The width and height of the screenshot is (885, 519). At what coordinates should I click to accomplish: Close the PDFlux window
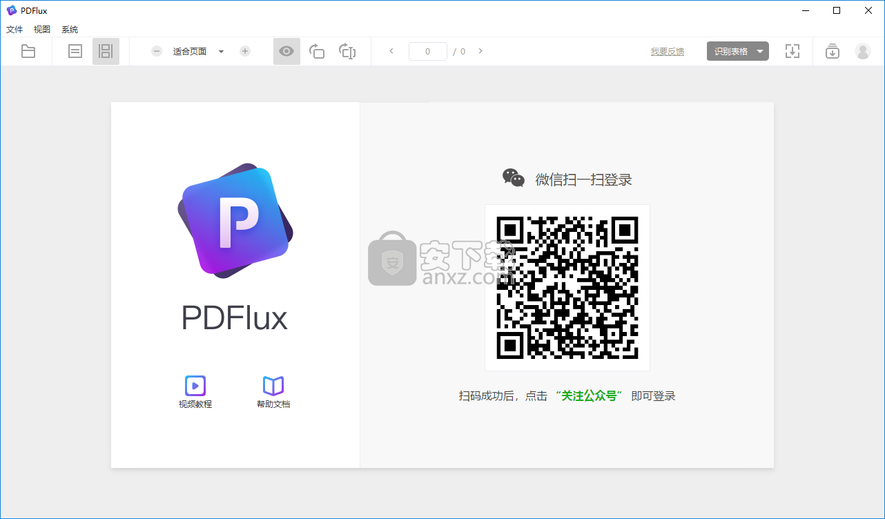click(x=868, y=10)
